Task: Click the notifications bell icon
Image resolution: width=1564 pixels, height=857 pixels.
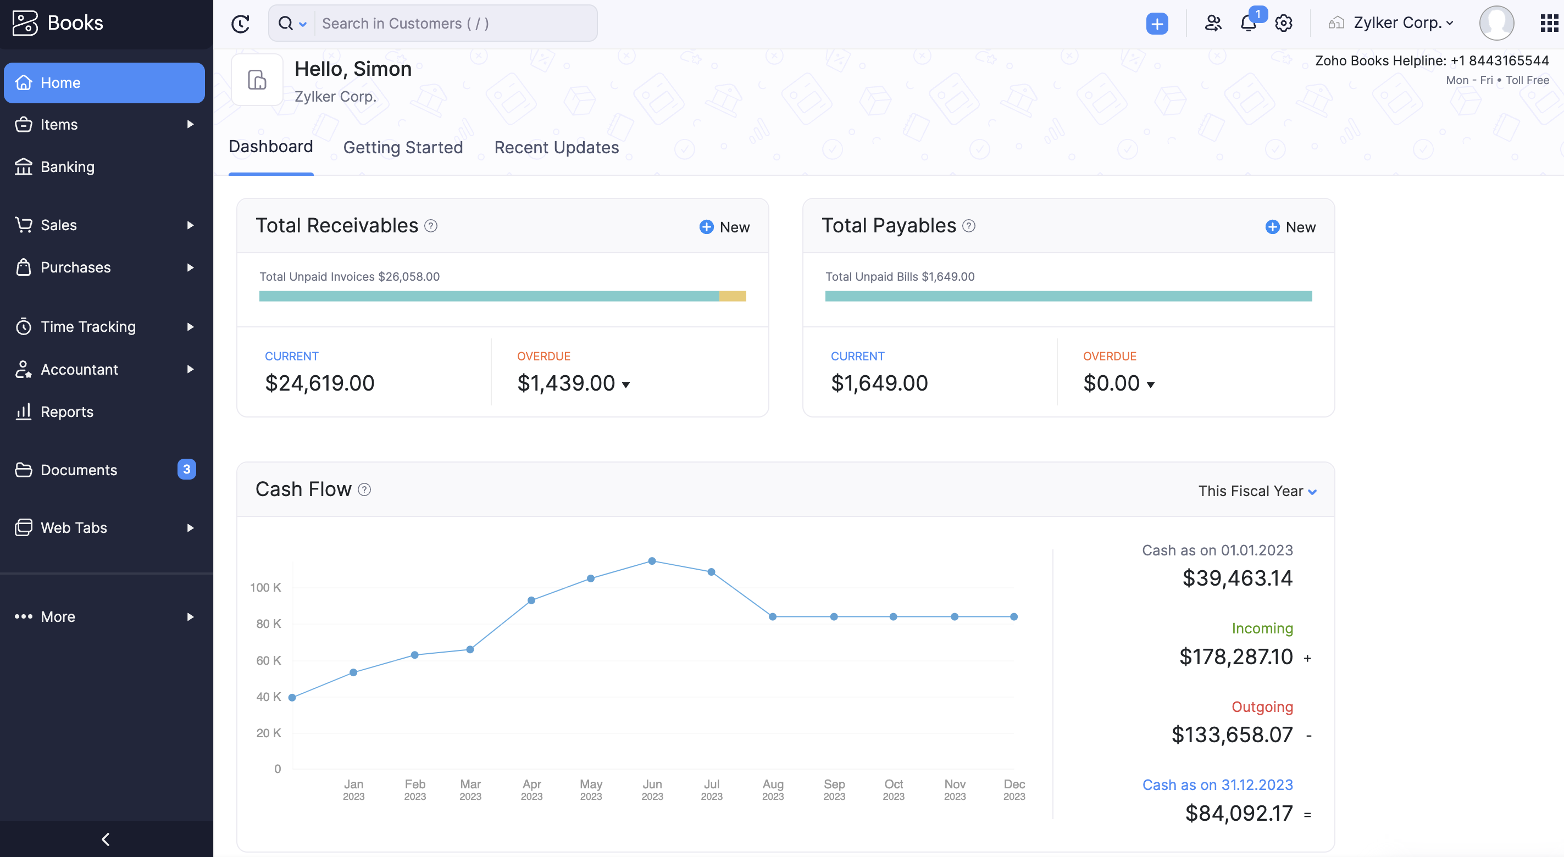Action: [1249, 21]
